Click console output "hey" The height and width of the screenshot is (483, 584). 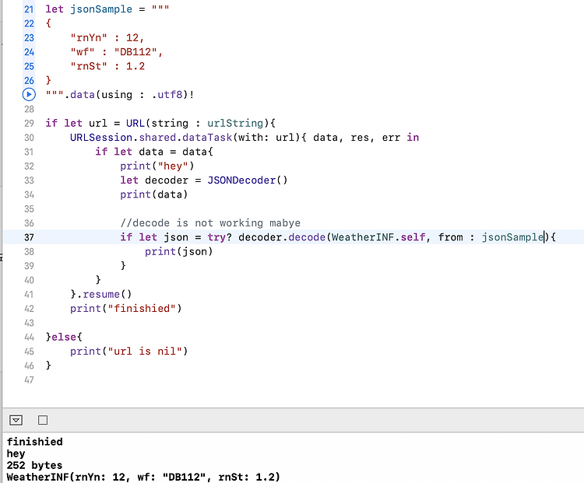(x=16, y=453)
